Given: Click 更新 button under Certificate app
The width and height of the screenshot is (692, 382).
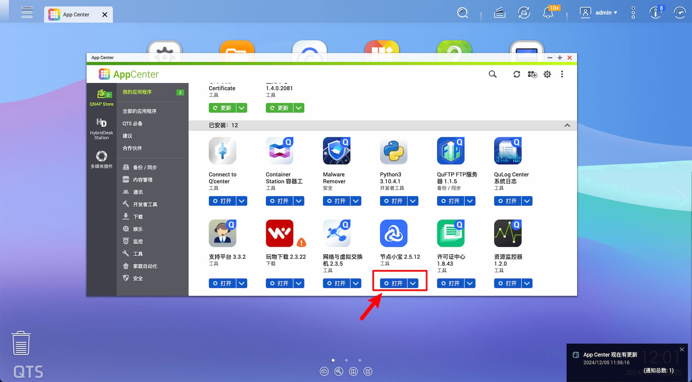Looking at the screenshot, I should coord(222,108).
